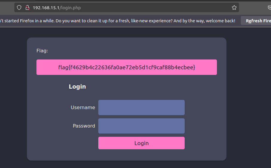This screenshot has height=168, width=271.
Task: Click the Password label
Action: [x=84, y=126]
